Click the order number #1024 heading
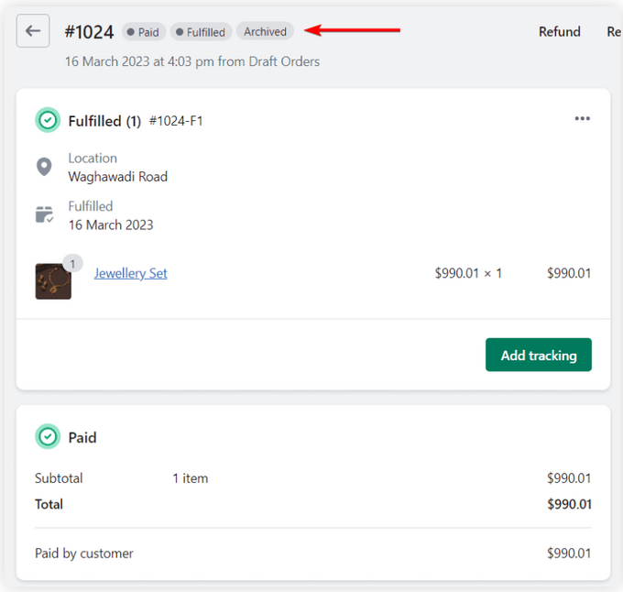Image resolution: width=623 pixels, height=592 pixels. [x=89, y=32]
